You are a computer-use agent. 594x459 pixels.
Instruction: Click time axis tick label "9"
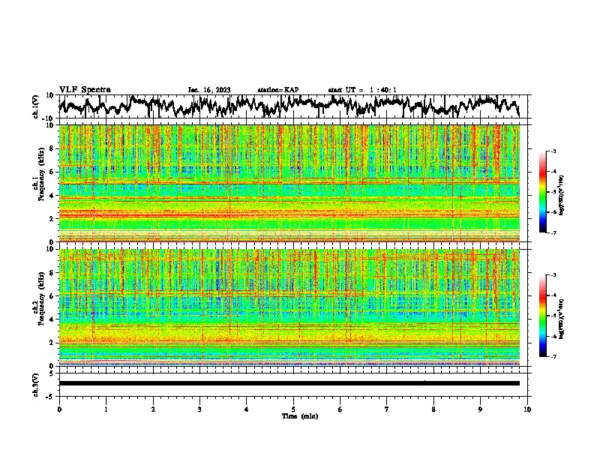[x=480, y=409]
